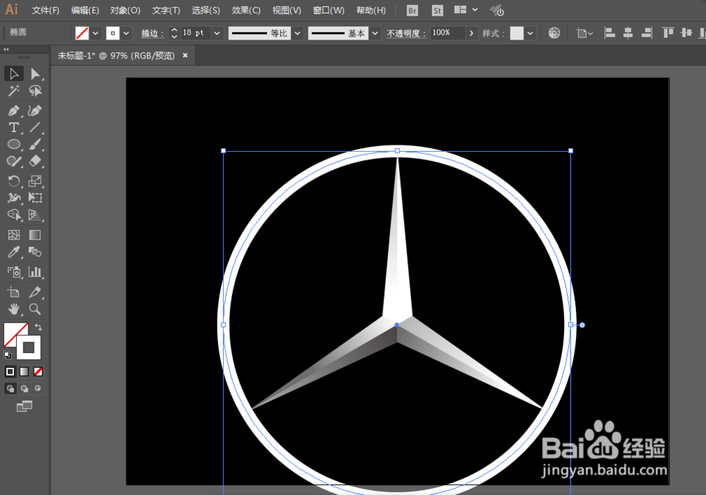The height and width of the screenshot is (495, 706).
Task: Open Align To dropdown in control bar
Action: point(585,33)
